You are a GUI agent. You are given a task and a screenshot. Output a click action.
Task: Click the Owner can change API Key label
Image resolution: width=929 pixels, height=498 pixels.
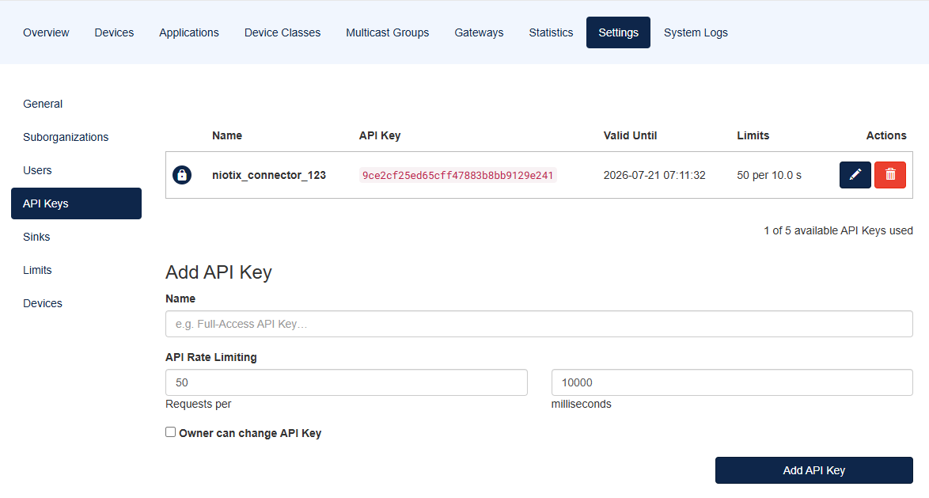[250, 433]
